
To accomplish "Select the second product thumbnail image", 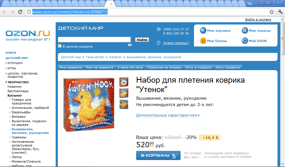I will [x=124, y=93].
